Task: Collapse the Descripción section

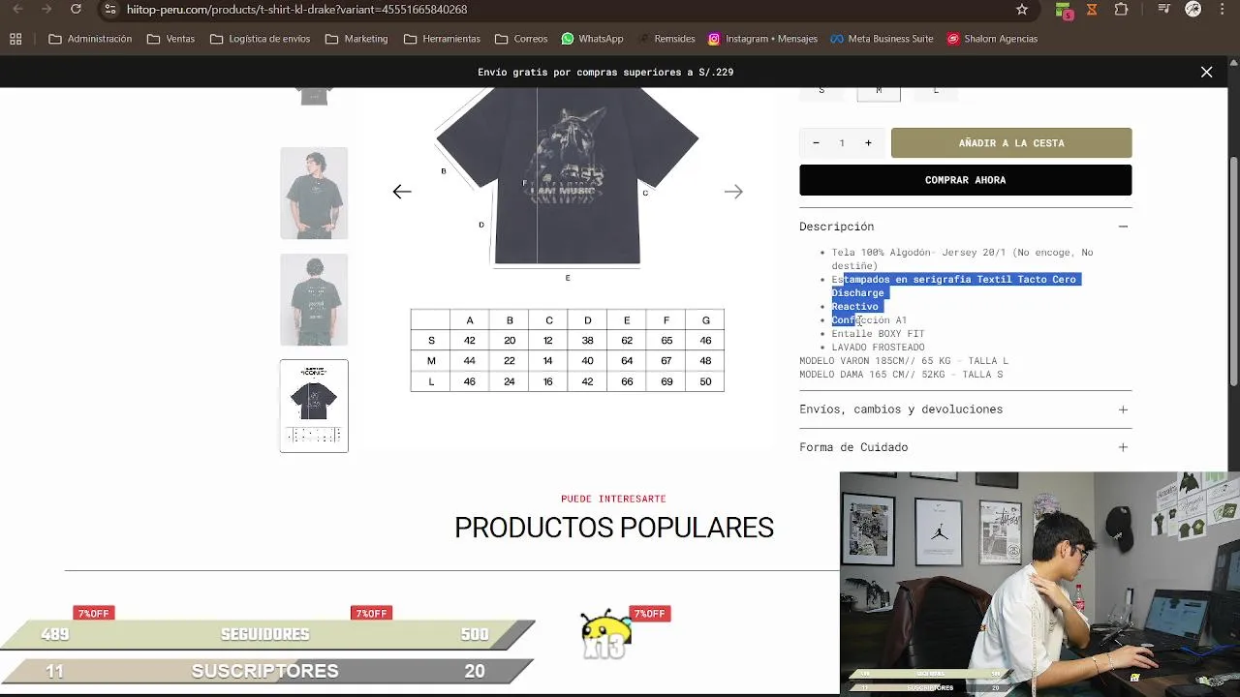Action: [965, 227]
